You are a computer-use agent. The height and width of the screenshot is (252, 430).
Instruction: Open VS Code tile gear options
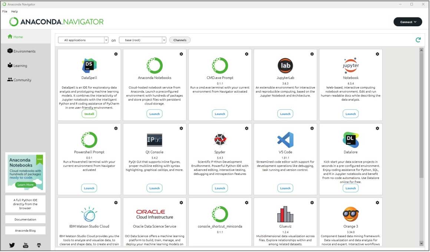pyautogui.click(x=312, y=128)
